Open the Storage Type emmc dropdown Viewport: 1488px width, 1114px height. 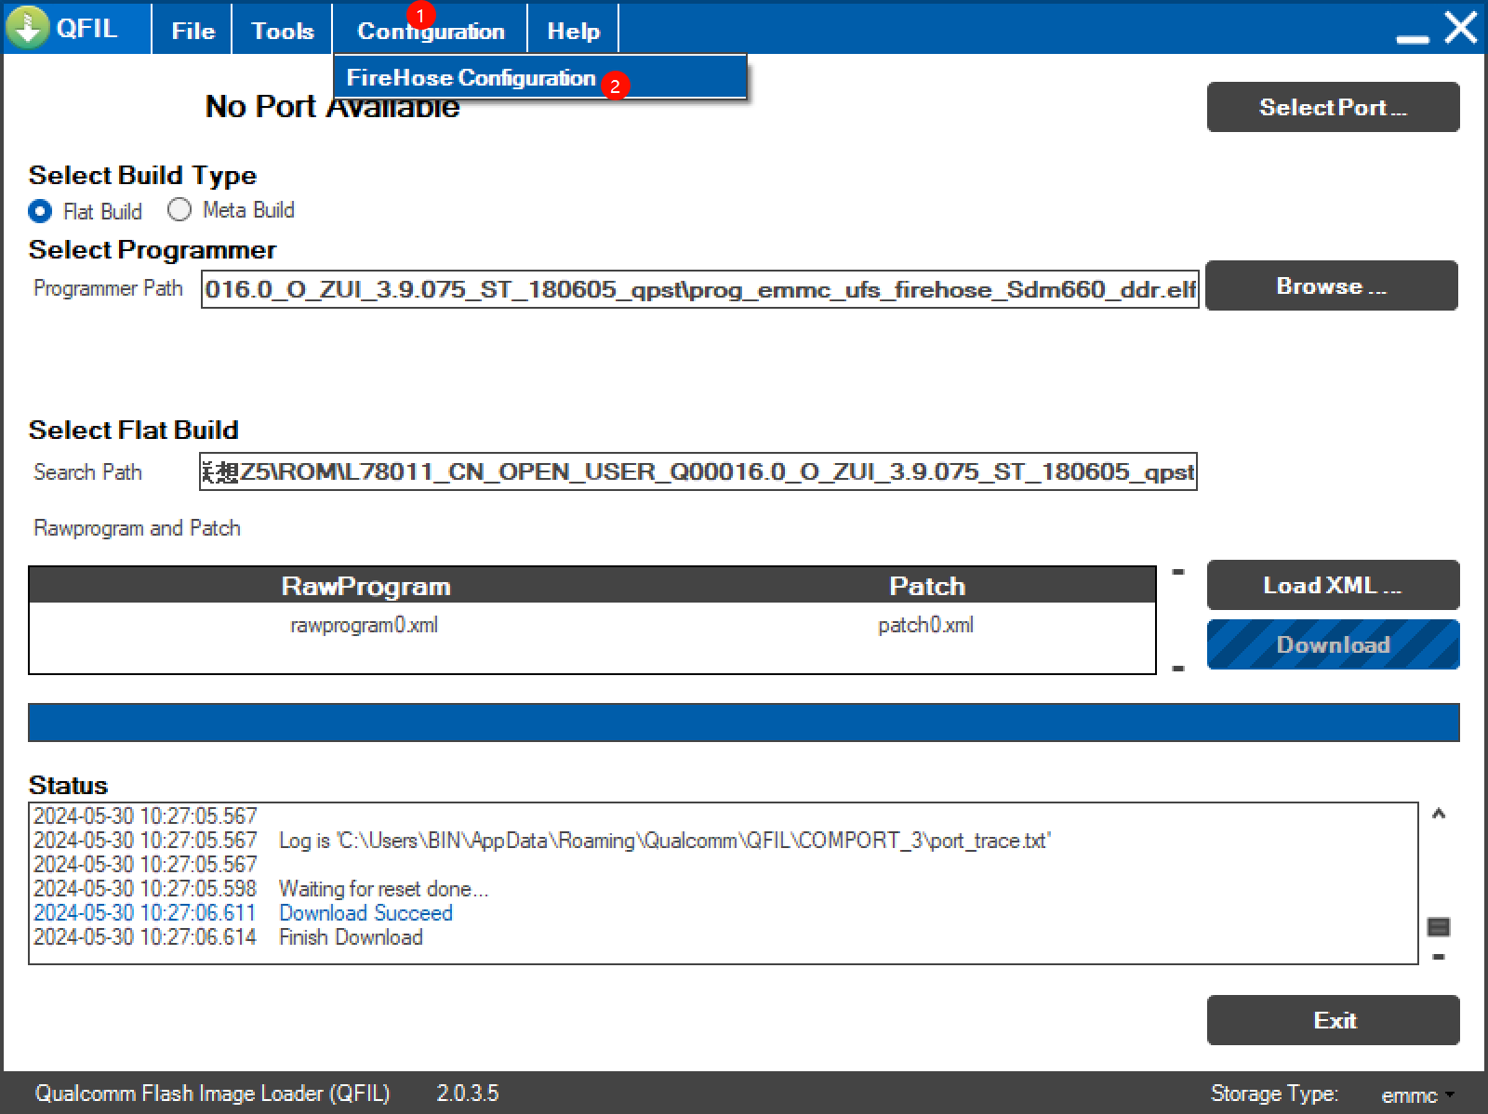click(x=1417, y=1095)
